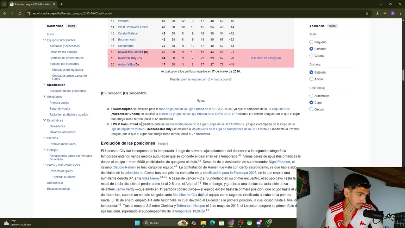Go to Cambios de entrenadores in contents
The width and height of the screenshot is (405, 228).
tap(66, 58)
